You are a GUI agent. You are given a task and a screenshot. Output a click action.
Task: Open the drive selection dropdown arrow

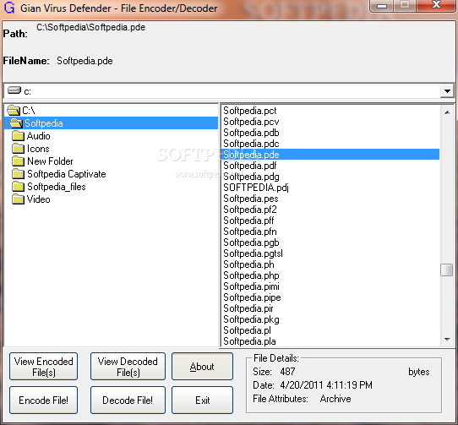[447, 91]
